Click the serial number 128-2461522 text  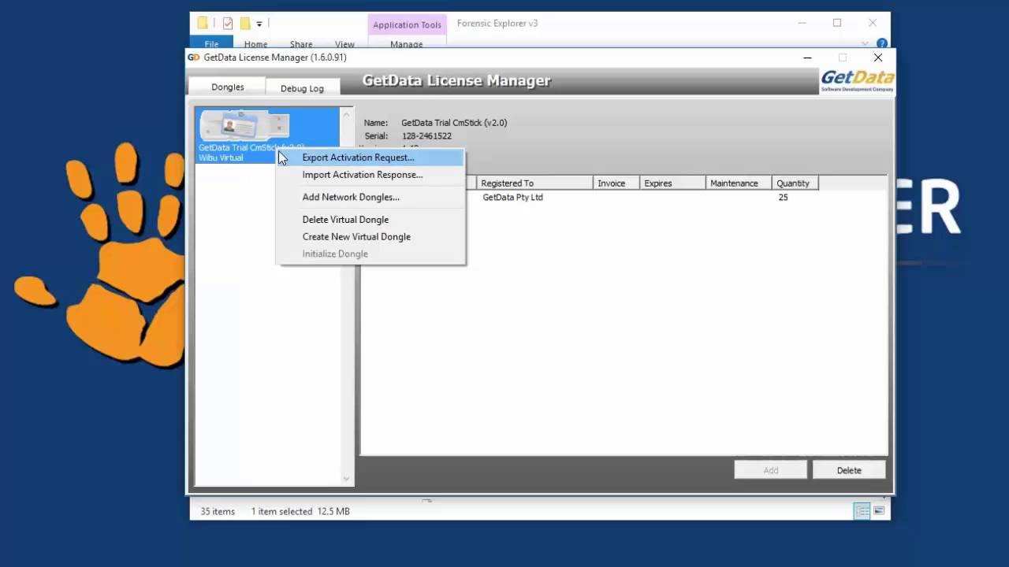point(426,136)
